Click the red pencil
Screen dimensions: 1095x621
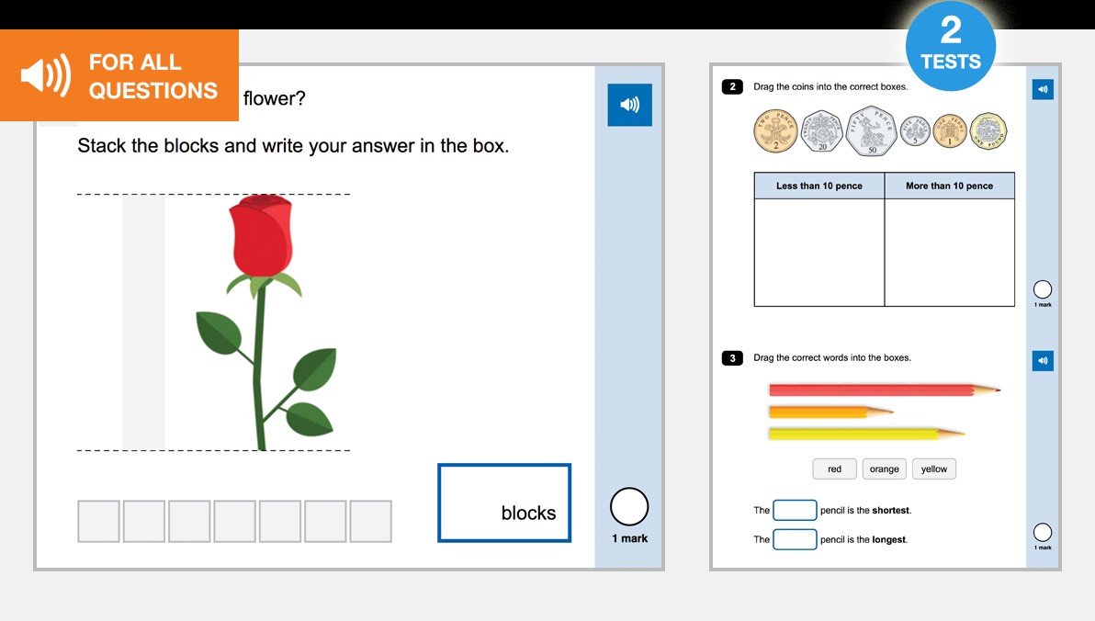pyautogui.click(x=885, y=390)
